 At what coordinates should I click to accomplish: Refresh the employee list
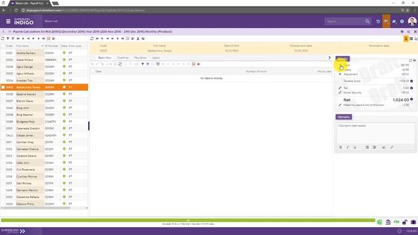[x=3, y=39]
